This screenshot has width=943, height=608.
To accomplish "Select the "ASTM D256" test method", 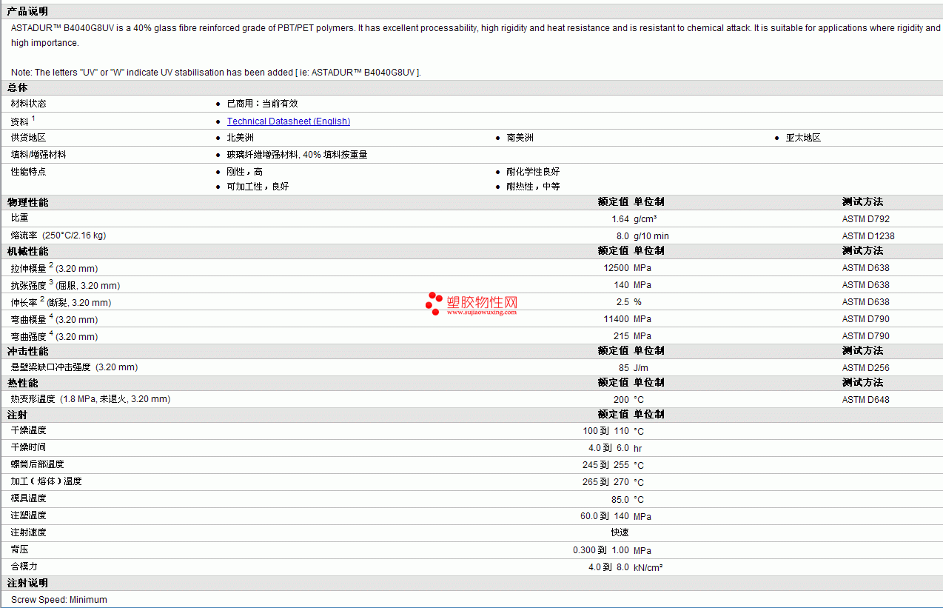I will pyautogui.click(x=866, y=368).
